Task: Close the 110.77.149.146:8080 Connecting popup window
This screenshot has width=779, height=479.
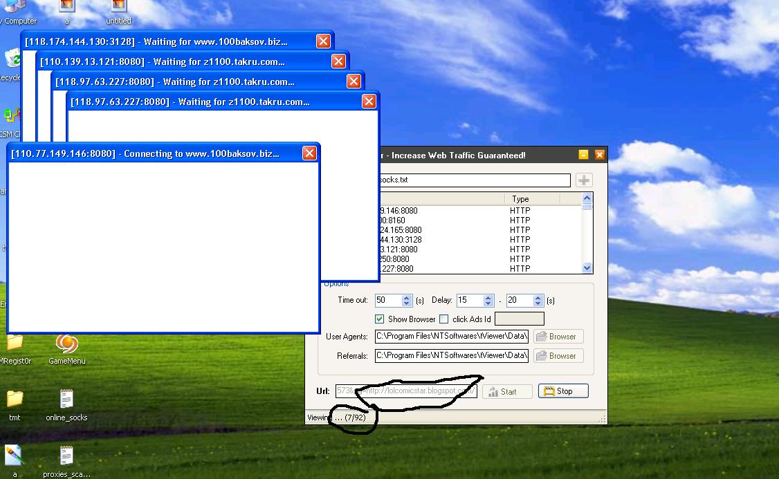Action: point(309,153)
